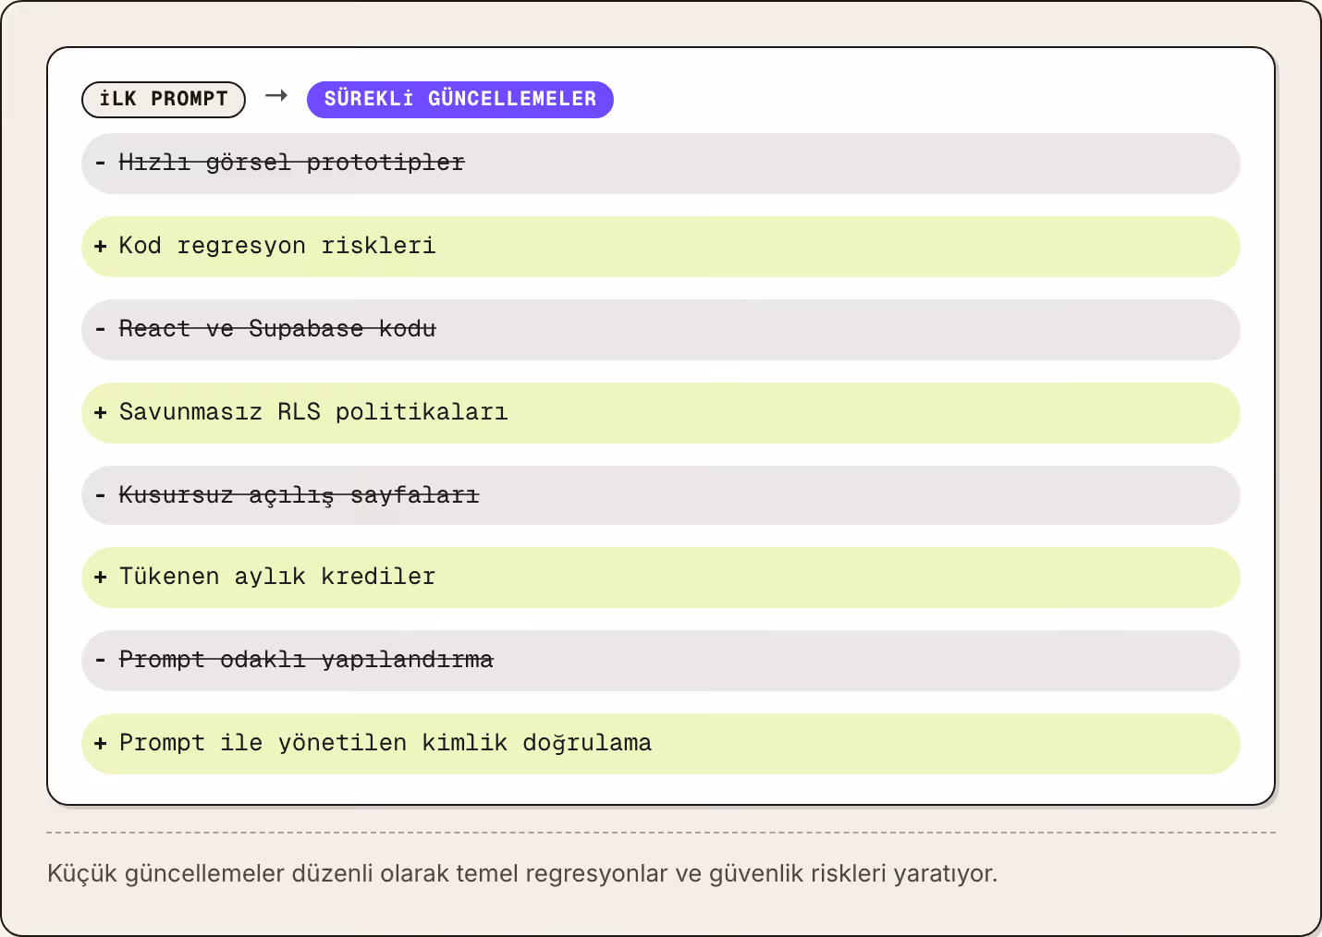Select the row 'Prompt ile yönetilen kimlik doğrulama'
1322x937 pixels.
tap(661, 744)
